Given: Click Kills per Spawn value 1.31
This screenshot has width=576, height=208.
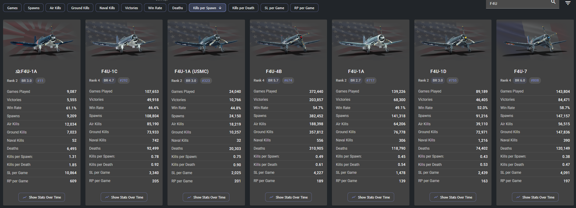Looking at the screenshot, I should click(x=73, y=156).
